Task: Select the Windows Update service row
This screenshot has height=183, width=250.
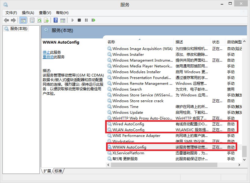Action: point(174,113)
